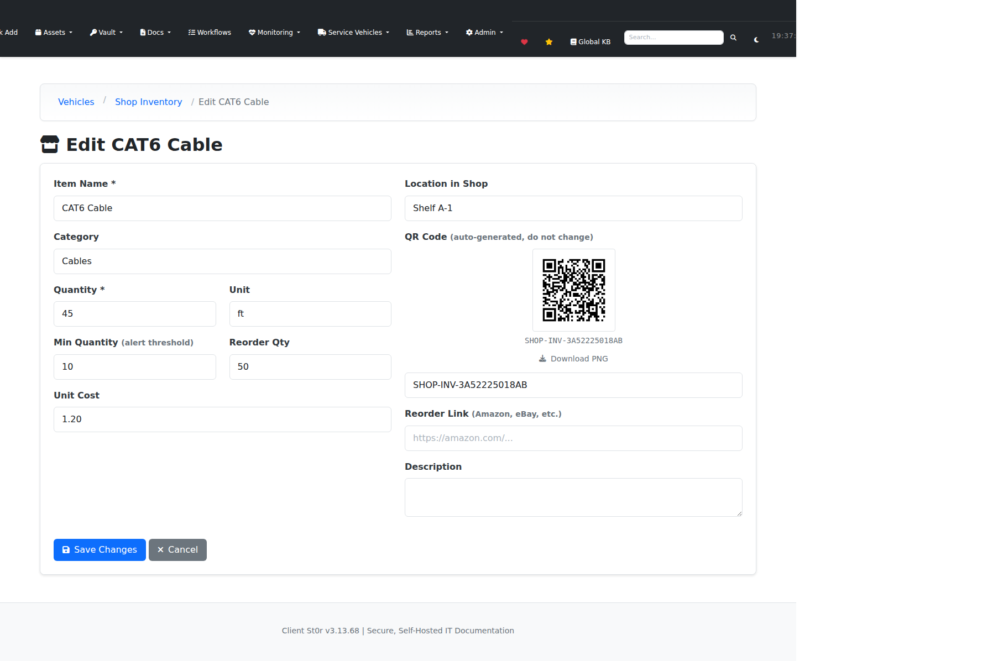The image size is (998, 661).
Task: Edit the Location in Shop field
Action: coord(573,208)
